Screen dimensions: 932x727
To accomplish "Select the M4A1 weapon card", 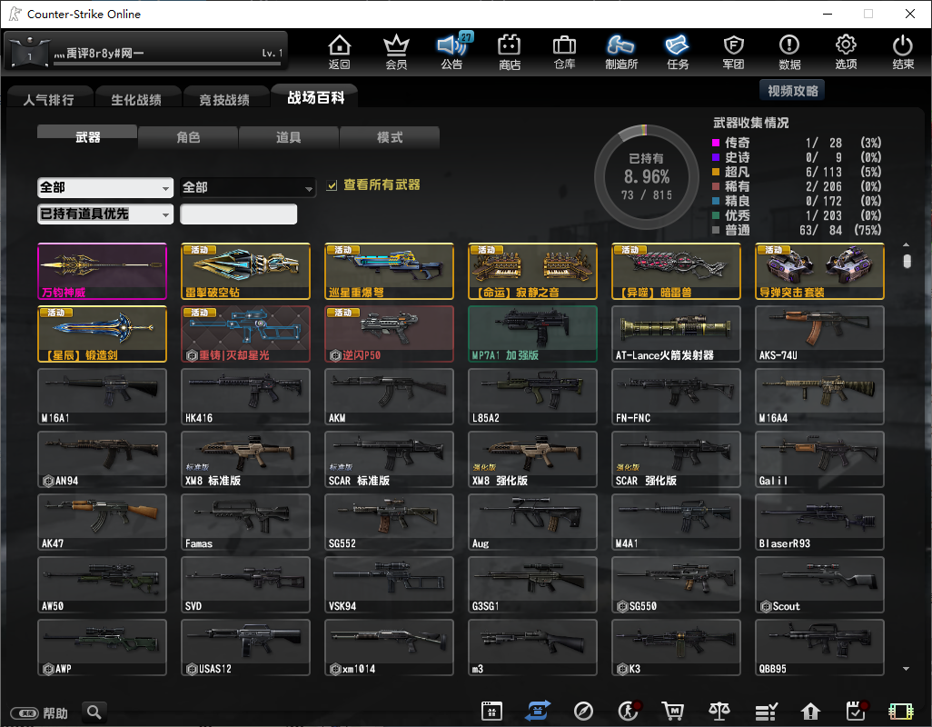I will (676, 522).
